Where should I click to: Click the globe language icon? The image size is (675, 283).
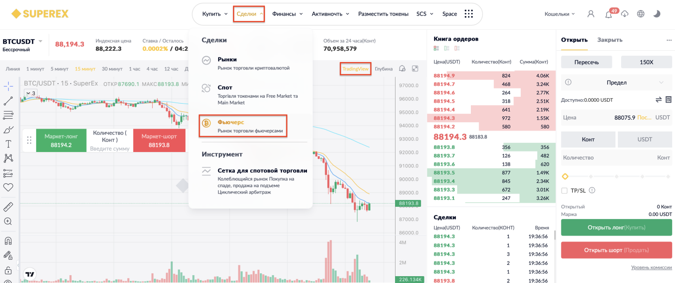pos(641,14)
